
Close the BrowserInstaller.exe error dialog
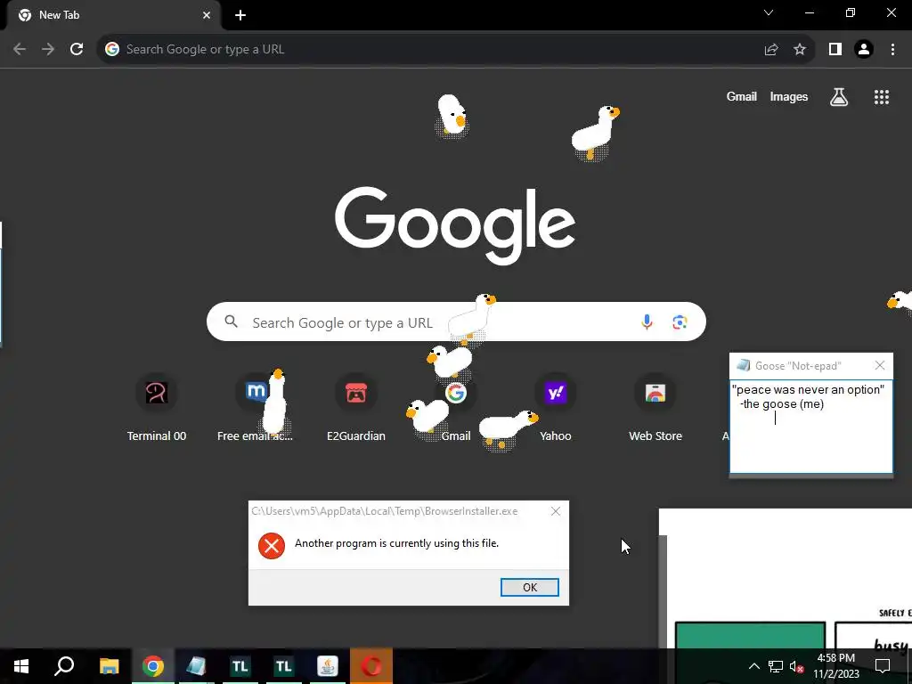tap(556, 510)
